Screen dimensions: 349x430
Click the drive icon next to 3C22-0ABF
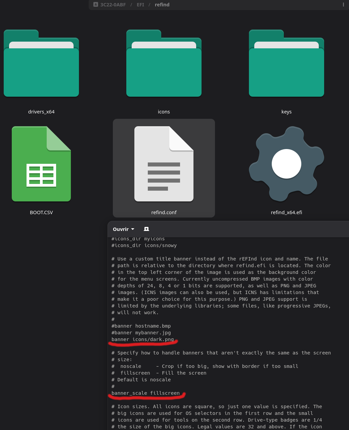[96, 5]
